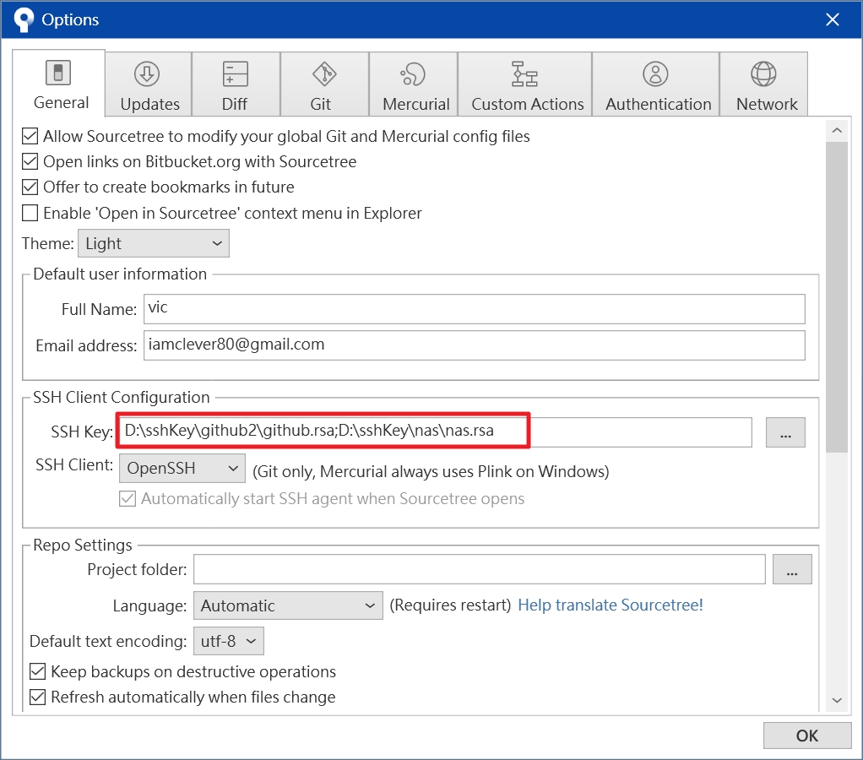Switch to the Diff tab
863x760 pixels.
pyautogui.click(x=236, y=84)
